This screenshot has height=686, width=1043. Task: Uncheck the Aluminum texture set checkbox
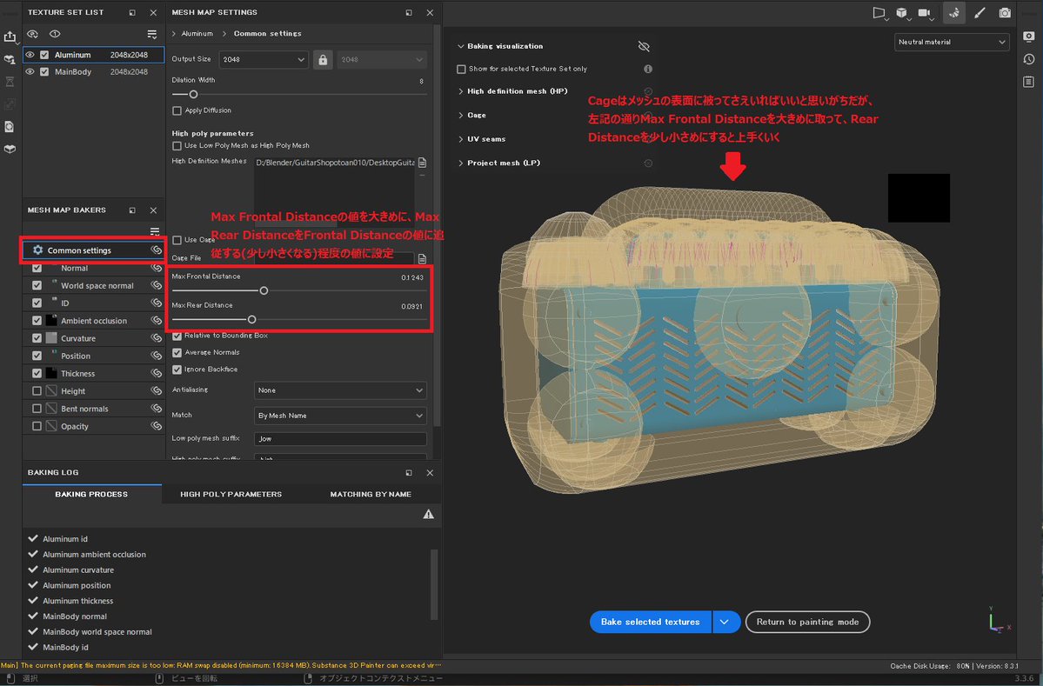pos(44,55)
